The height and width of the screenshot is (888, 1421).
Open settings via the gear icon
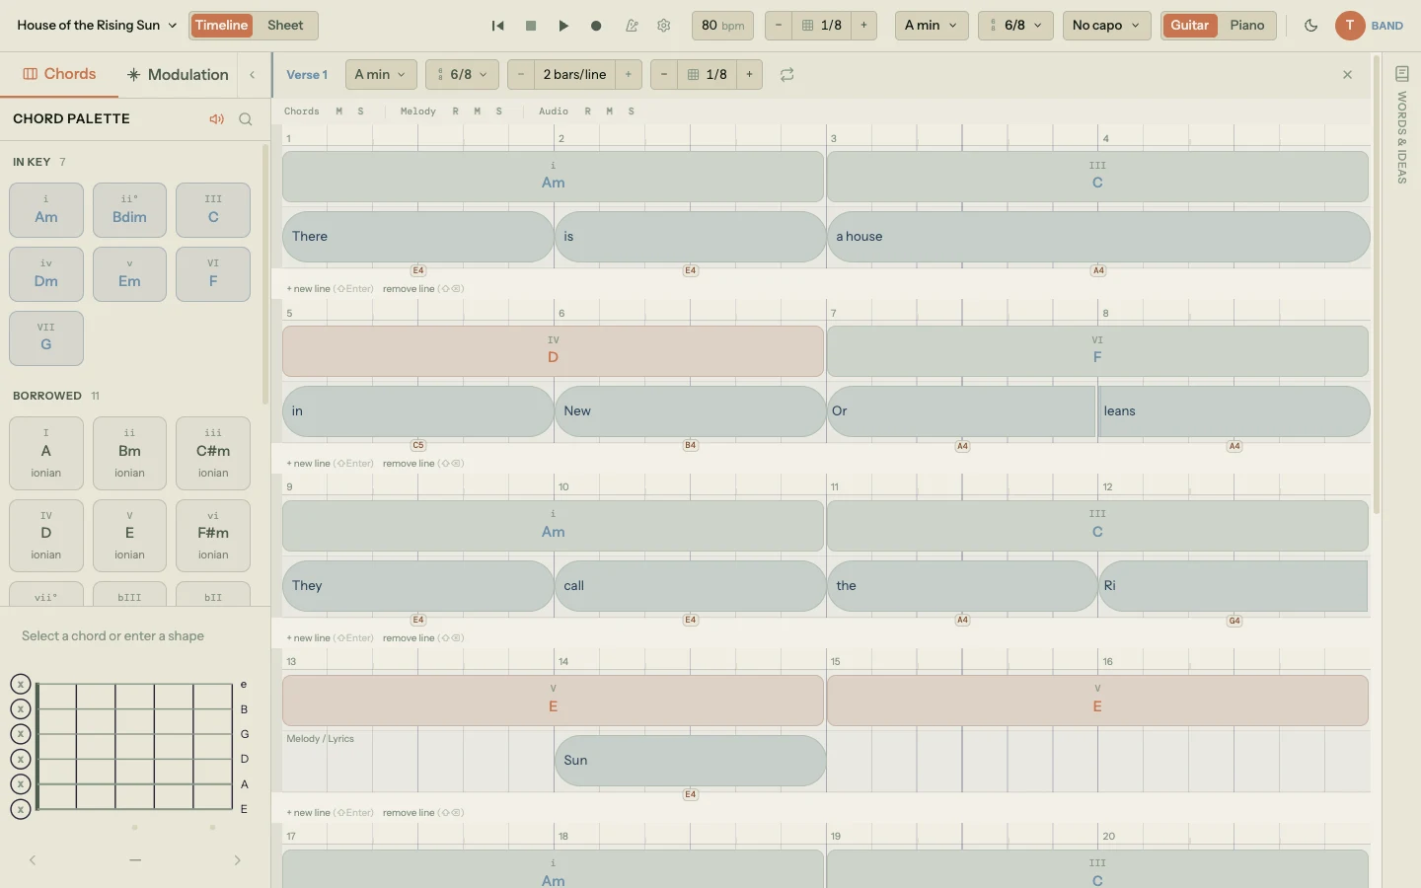click(x=663, y=26)
